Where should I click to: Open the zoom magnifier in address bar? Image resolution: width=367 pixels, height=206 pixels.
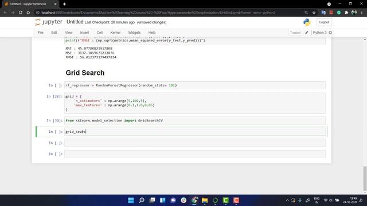306,13
